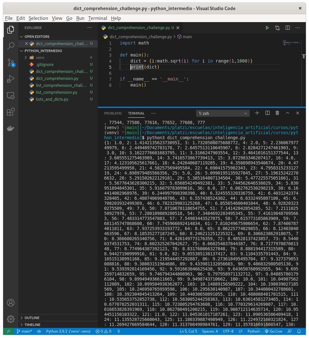
Task: Open the Extensions view
Action: 10,111
